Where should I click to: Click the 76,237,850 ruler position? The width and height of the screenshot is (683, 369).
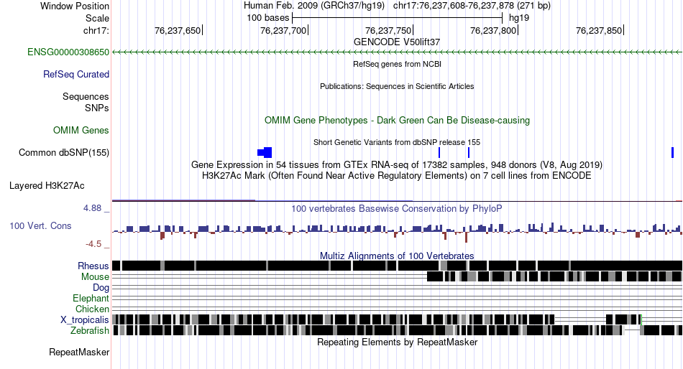pos(599,30)
